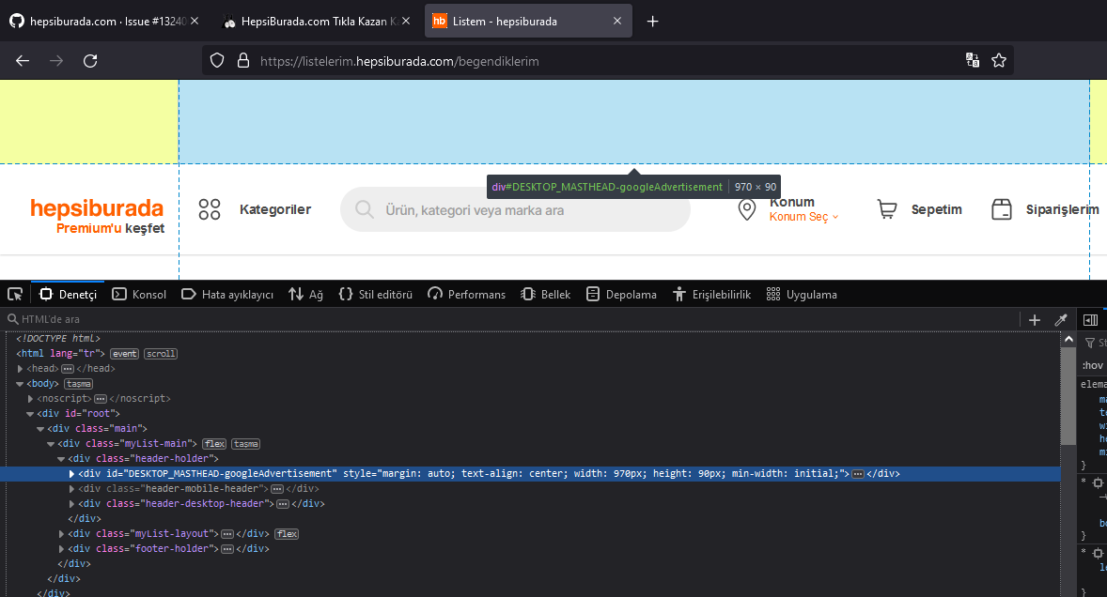Viewport: 1107px width, 597px height.
Task: Toggle the DevTools sidebar panel visibility
Action: tap(1090, 319)
